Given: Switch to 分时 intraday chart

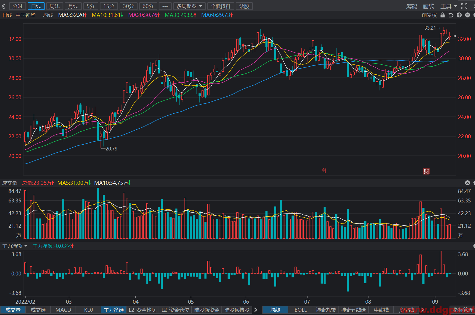Looking at the screenshot, I should [x=17, y=6].
